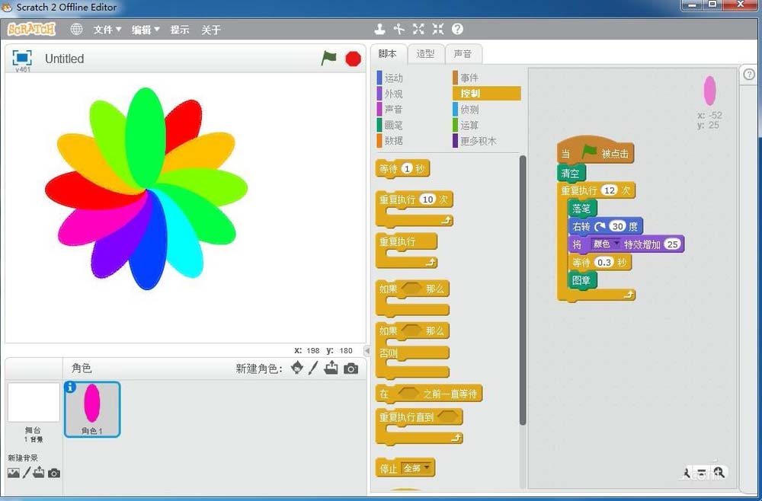Reset scripts area zoom
This screenshot has height=501, width=762.
[x=702, y=472]
